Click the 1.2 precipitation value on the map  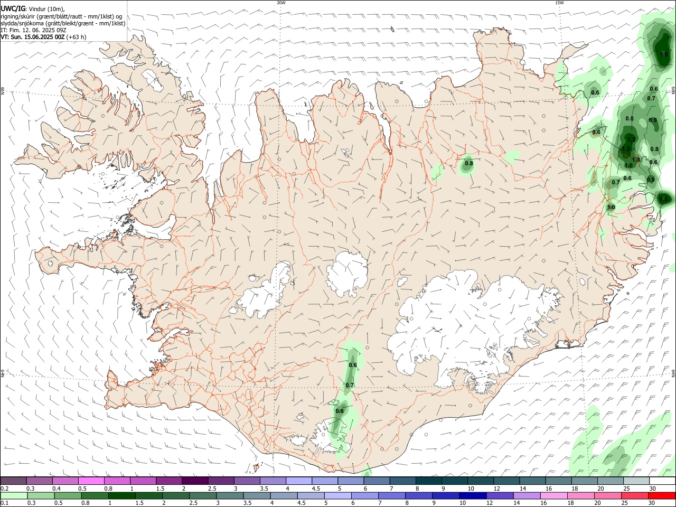[x=631, y=139]
